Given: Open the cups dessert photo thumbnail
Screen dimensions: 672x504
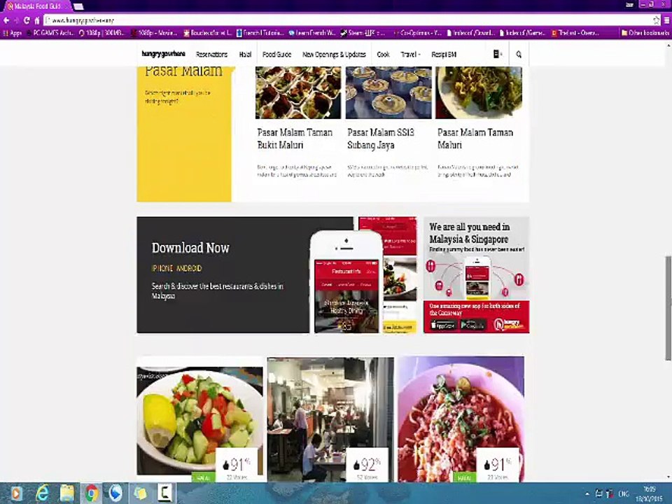Looking at the screenshot, I should pyautogui.click(x=388, y=92).
